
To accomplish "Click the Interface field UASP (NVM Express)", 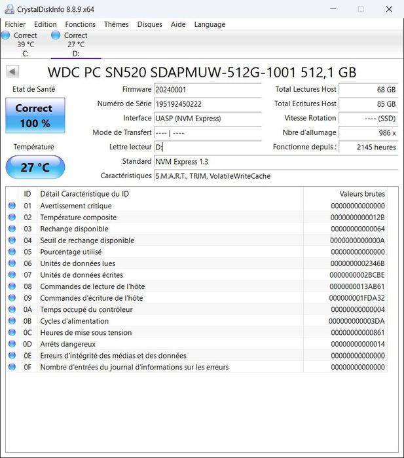I will [208, 119].
